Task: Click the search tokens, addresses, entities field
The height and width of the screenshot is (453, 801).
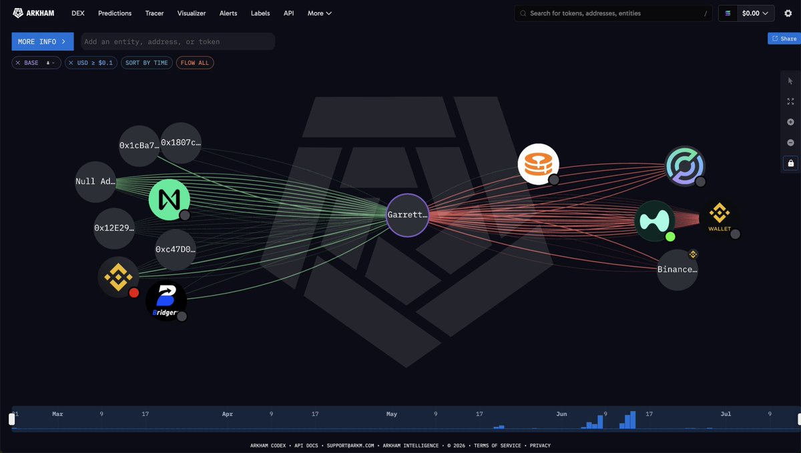Action: tap(614, 13)
